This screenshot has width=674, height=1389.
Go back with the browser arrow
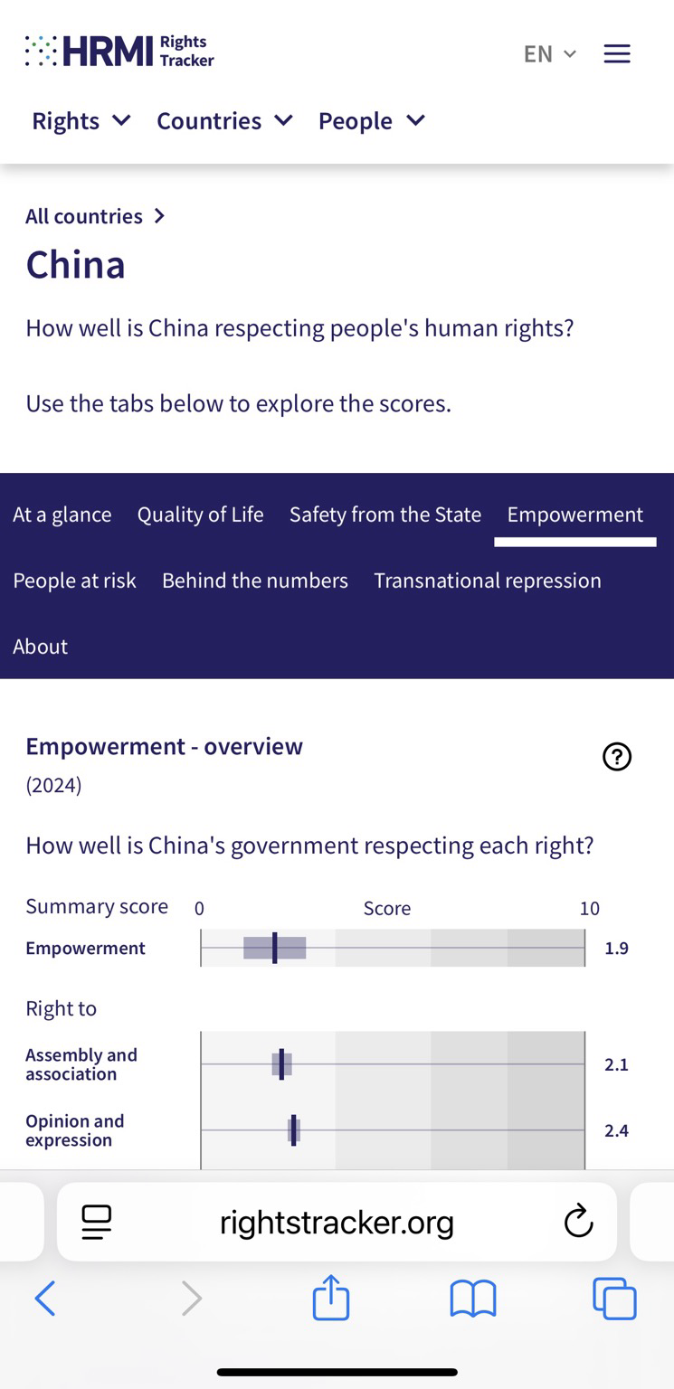[x=45, y=1299]
